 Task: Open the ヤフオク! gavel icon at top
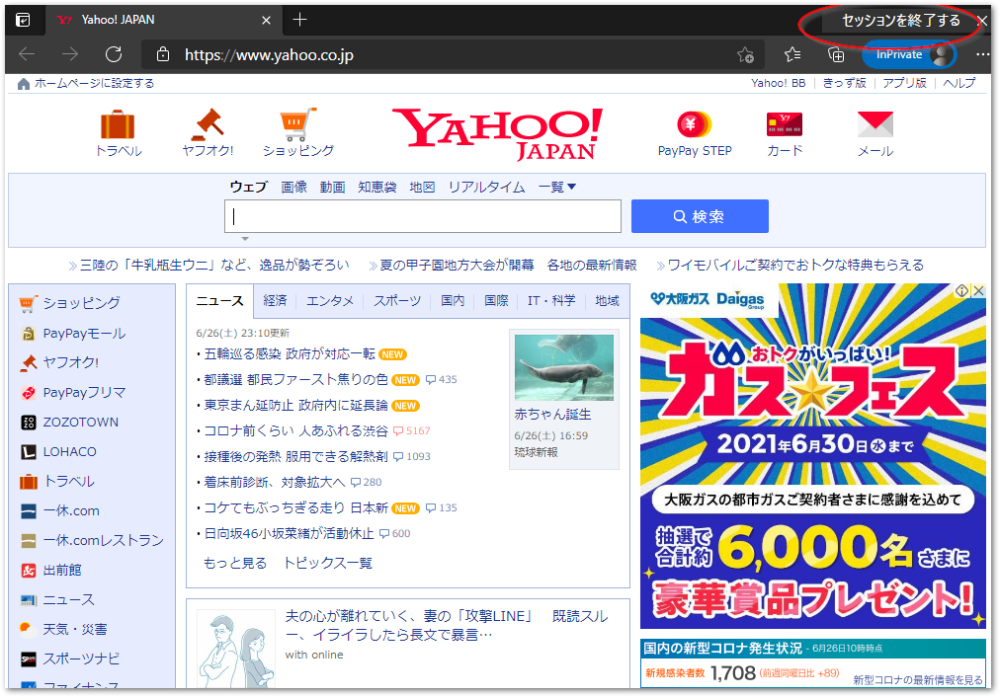point(208,124)
